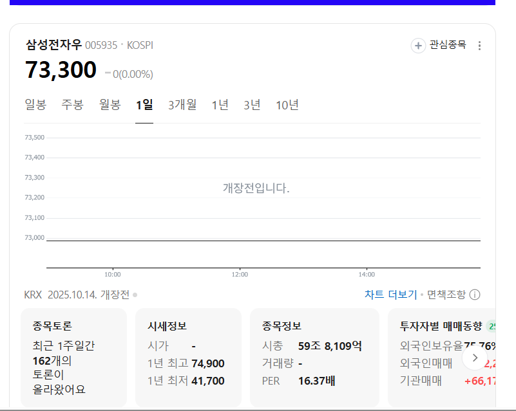This screenshot has height=411, width=516.
Task: Click the KOSPI market label
Action: pyautogui.click(x=140, y=45)
